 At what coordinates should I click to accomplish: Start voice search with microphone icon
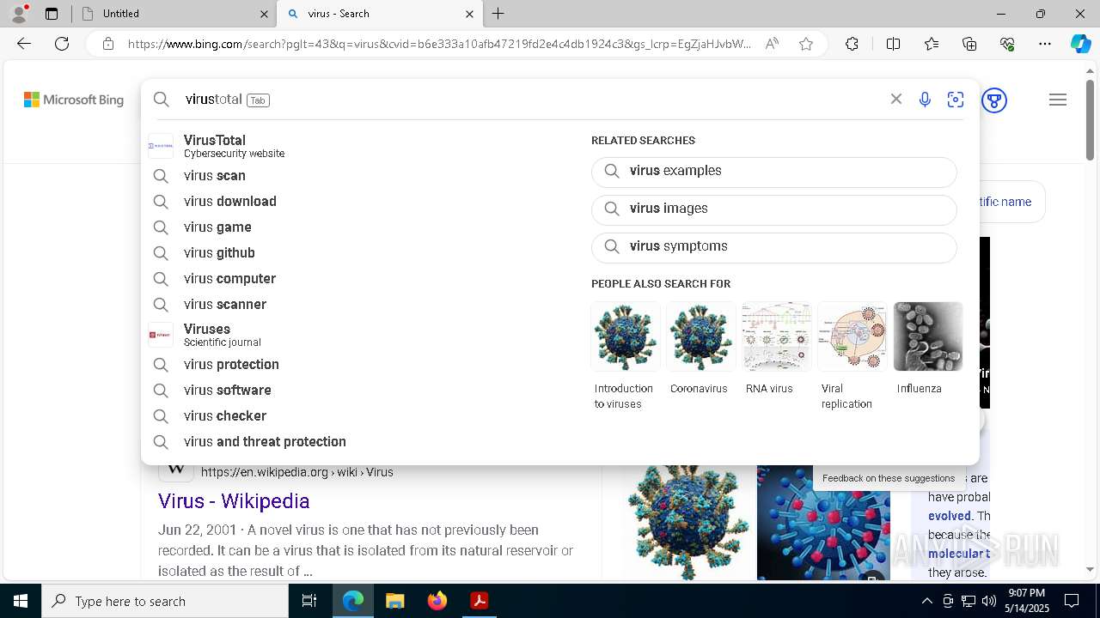click(925, 100)
